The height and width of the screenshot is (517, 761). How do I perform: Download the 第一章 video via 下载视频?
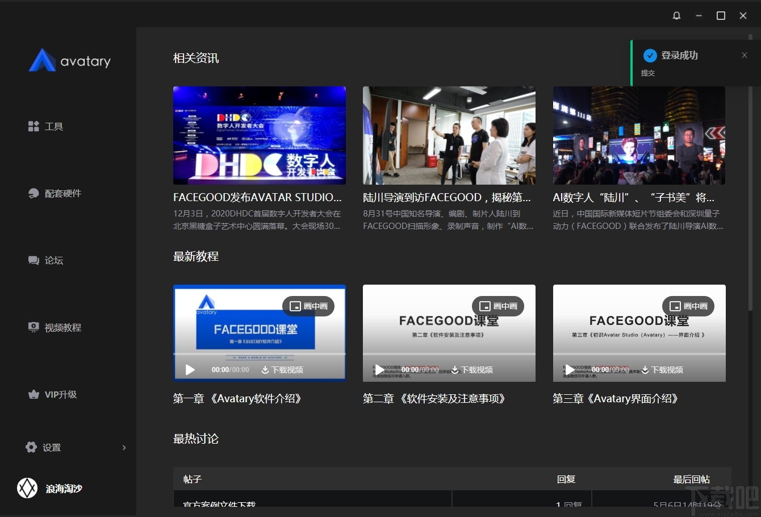coord(282,370)
